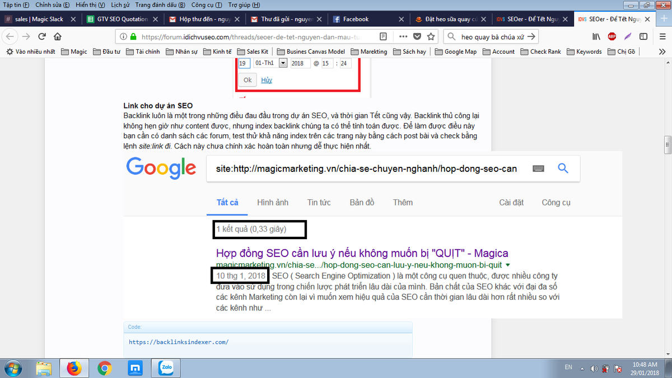Open the Maxthon browser from the taskbar

[x=134, y=368]
